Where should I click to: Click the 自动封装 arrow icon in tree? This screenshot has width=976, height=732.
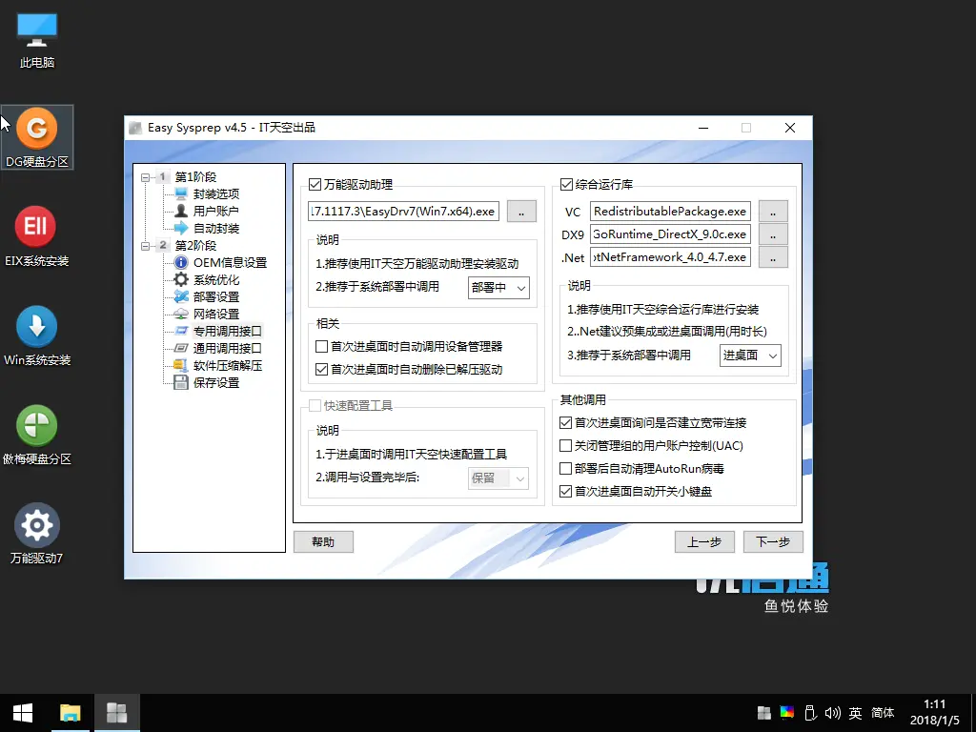pos(180,228)
